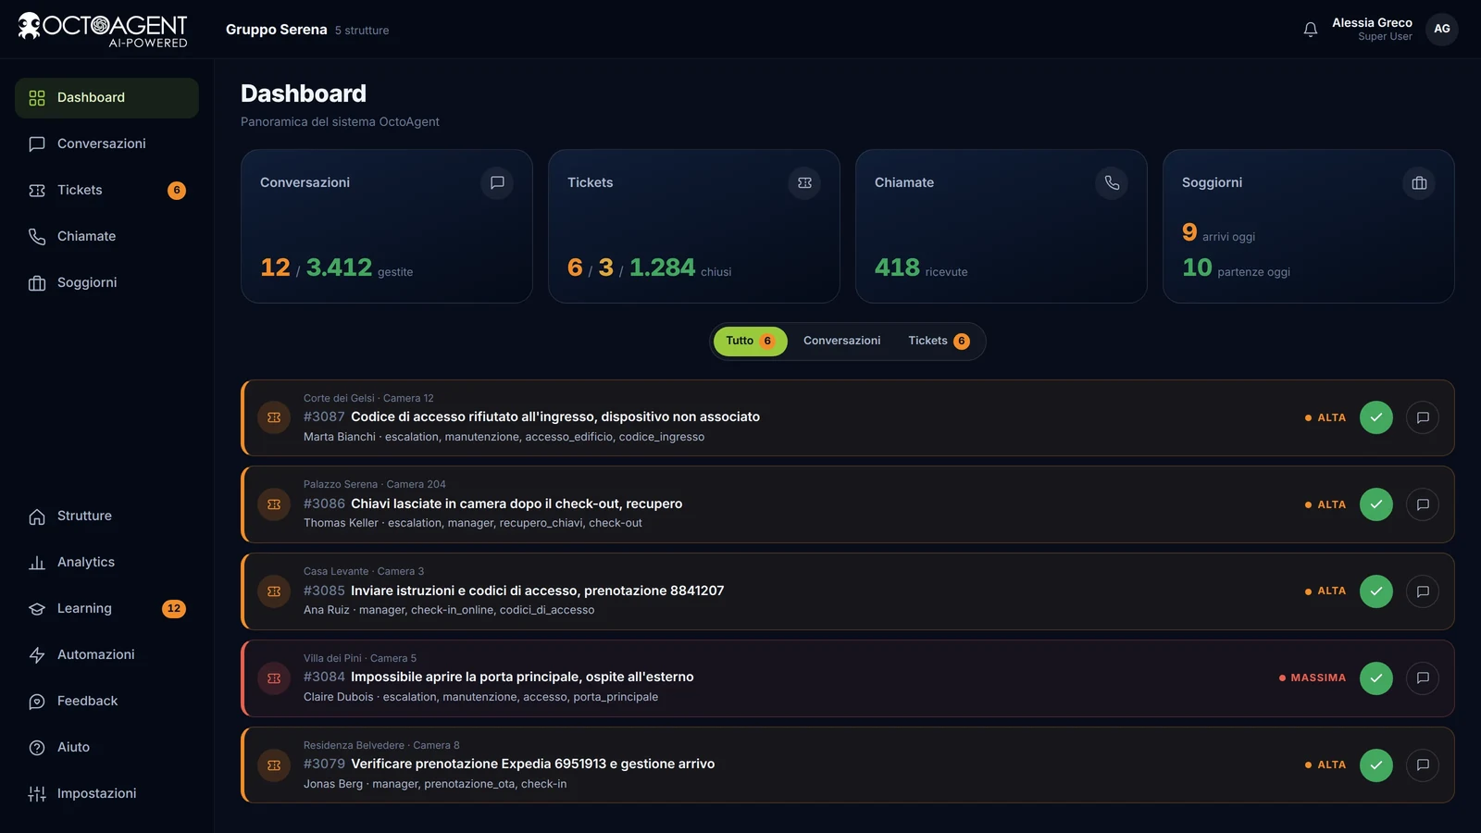Open Aiuto help page
1481x833 pixels.
pos(106,748)
